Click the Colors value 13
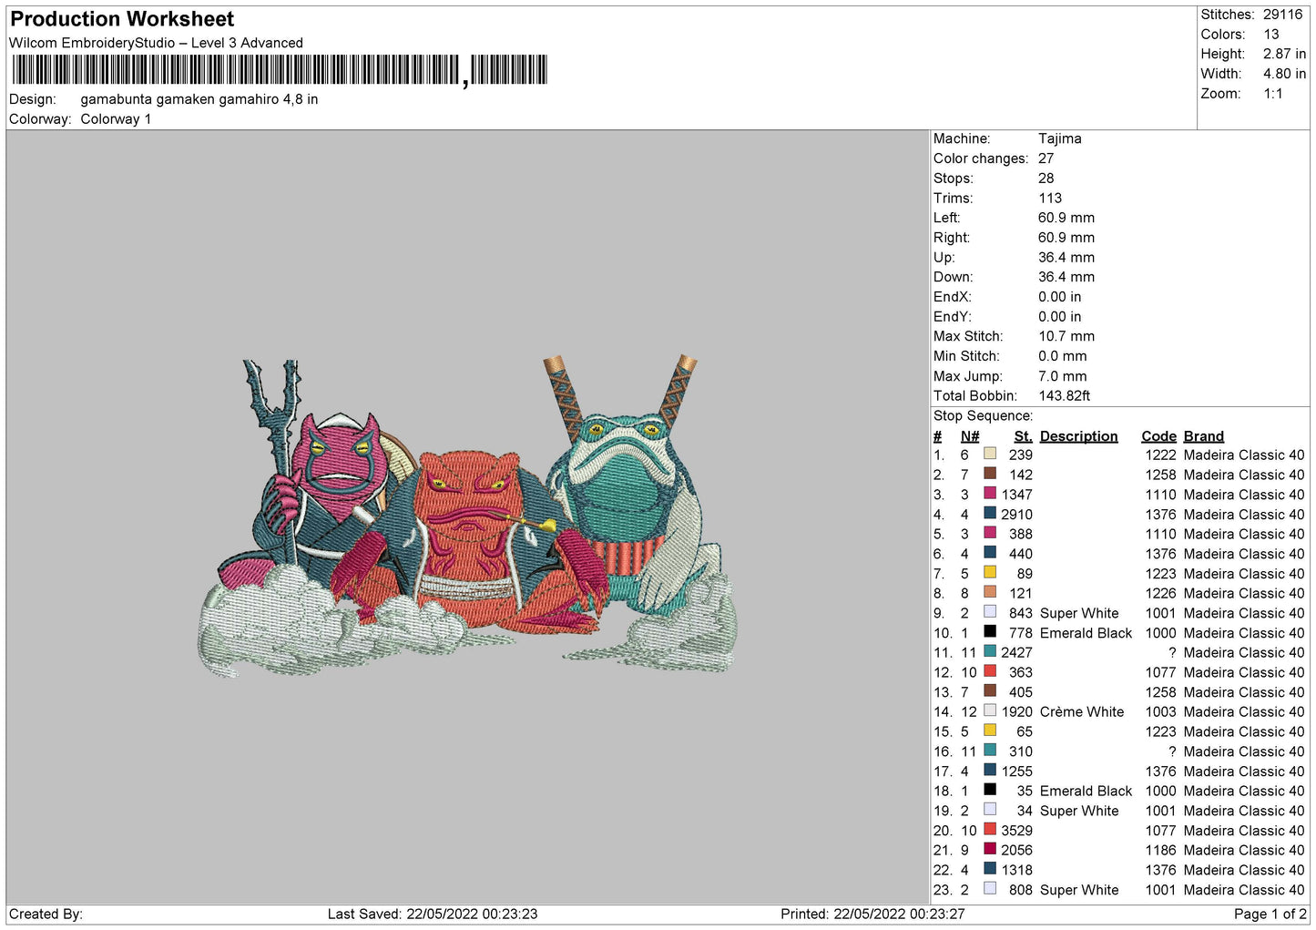1316x930 pixels. (1270, 35)
